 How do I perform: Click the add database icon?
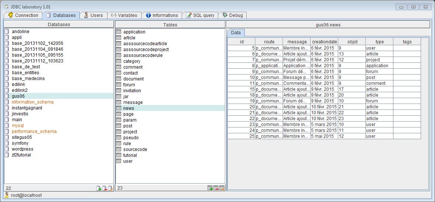tap(99, 188)
